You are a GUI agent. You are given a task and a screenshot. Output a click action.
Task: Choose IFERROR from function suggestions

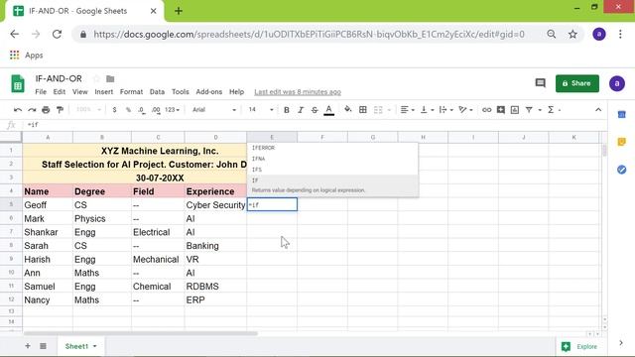[x=332, y=148]
